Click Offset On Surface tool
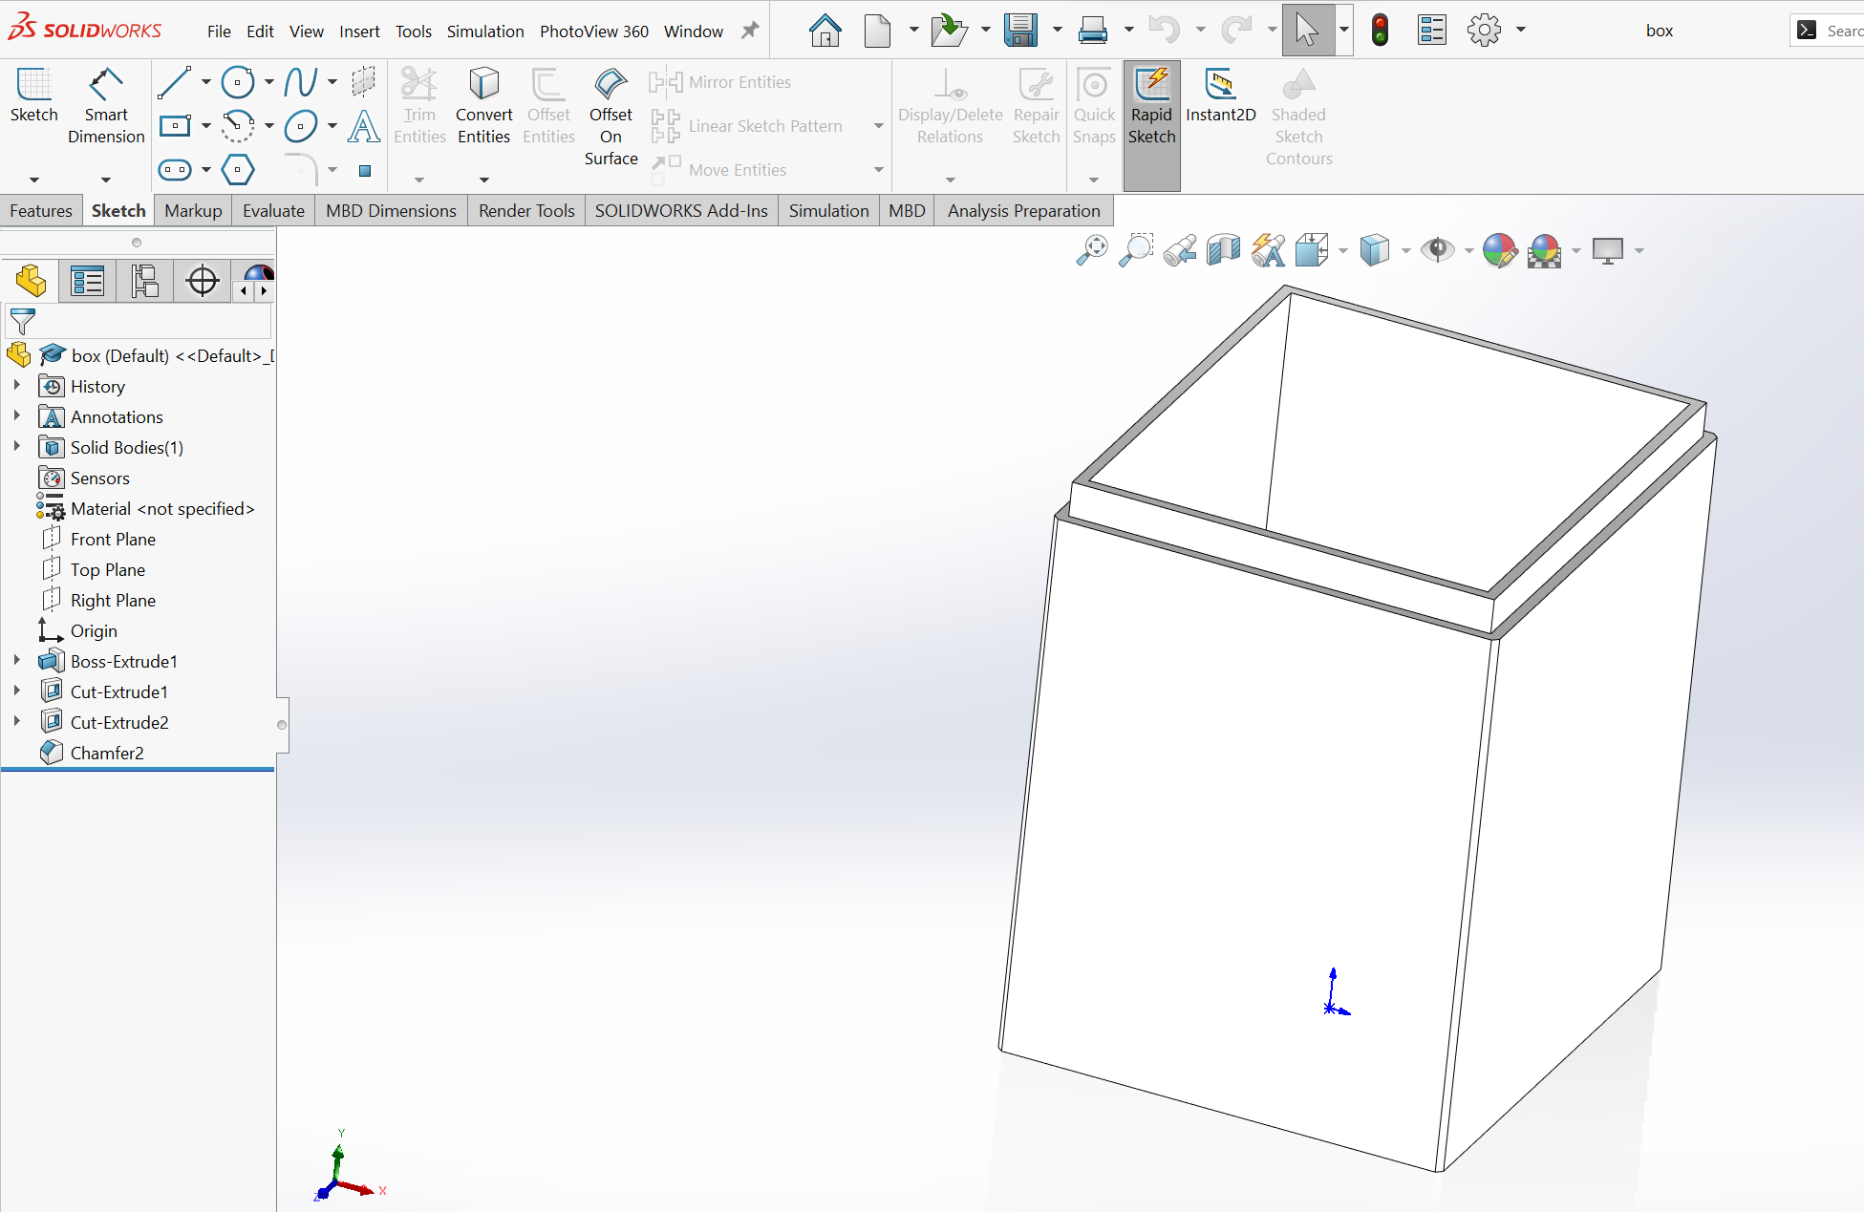This screenshot has width=1864, height=1212. (x=611, y=84)
